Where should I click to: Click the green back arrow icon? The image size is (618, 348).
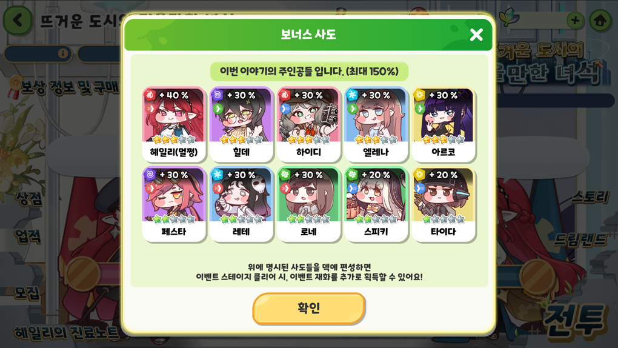(x=18, y=20)
